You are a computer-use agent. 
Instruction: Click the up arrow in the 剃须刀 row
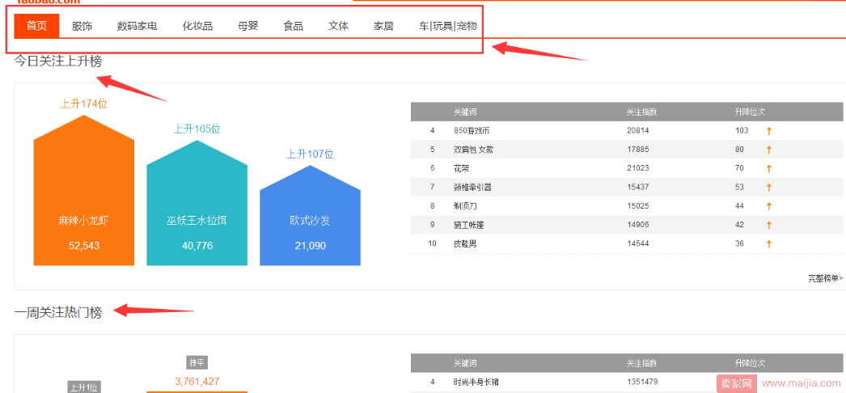769,206
